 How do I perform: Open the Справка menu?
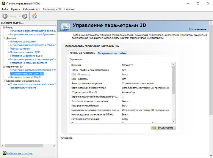point(69,9)
